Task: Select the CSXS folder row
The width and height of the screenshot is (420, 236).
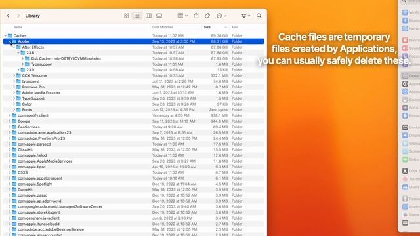Action: (x=133, y=172)
